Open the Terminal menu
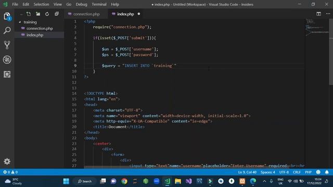 99,4
